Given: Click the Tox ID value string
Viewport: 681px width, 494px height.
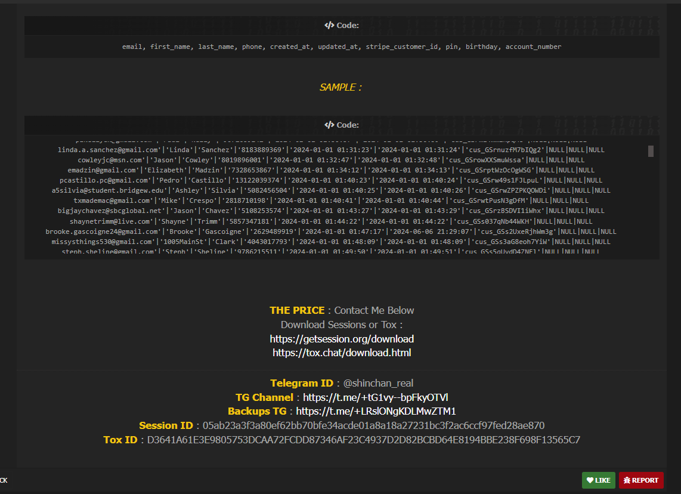Looking at the screenshot, I should pos(364,440).
